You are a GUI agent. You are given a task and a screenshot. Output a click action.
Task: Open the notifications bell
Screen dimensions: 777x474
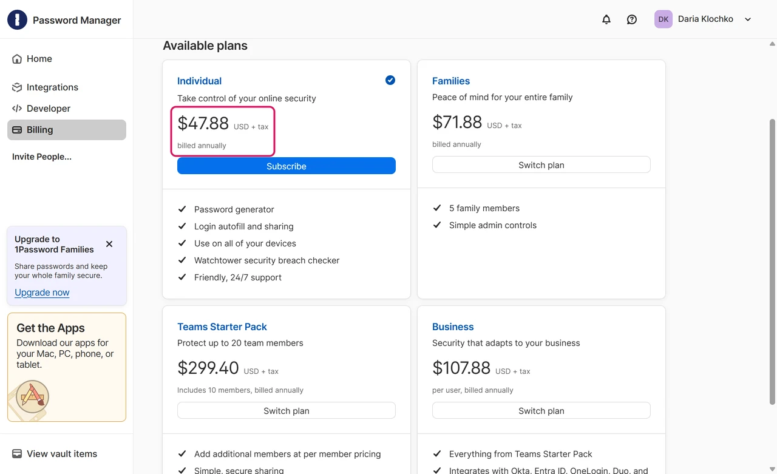coord(606,19)
